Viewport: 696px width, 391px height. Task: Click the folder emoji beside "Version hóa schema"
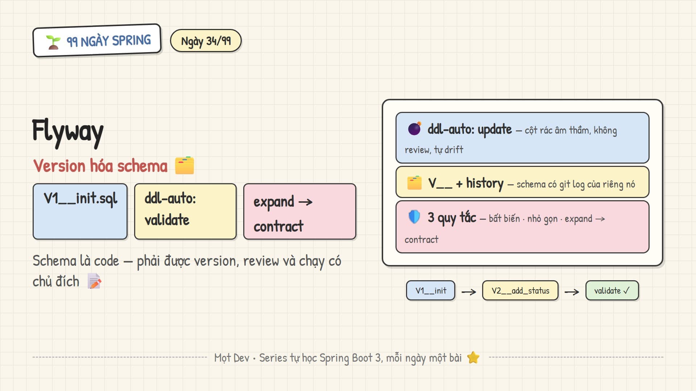coord(185,165)
